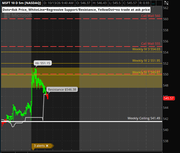Click the R: 0.93 range value

(144, 3)
